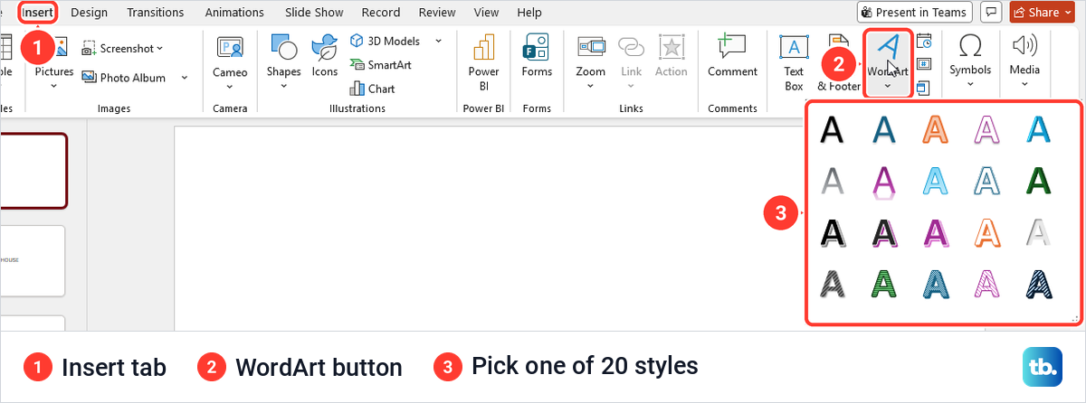Expand the Shapes dropdown arrow
The image size is (1086, 403).
point(284,86)
